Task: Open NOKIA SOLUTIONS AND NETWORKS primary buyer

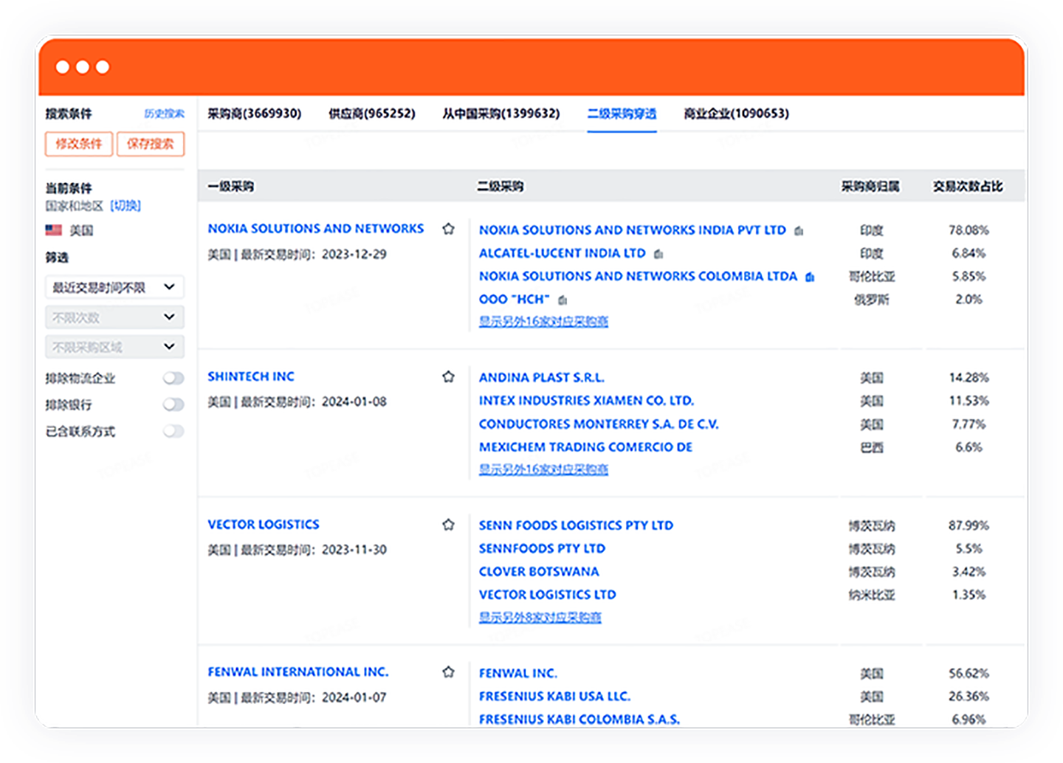Action: 316,229
